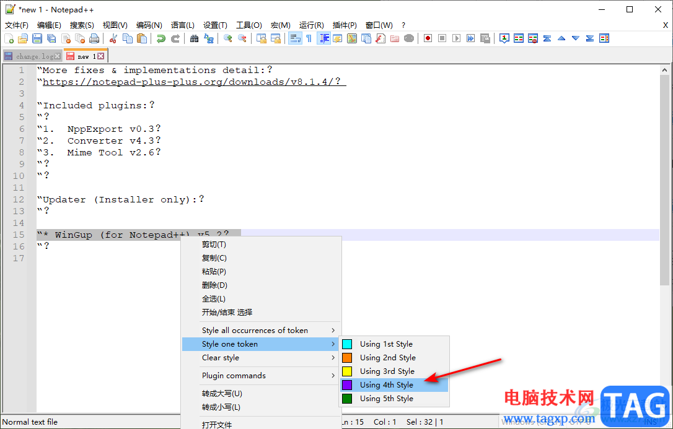Click the Redo arrow icon
673x429 pixels.
175,38
